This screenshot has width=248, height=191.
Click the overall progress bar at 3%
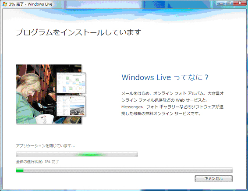coord(124,170)
